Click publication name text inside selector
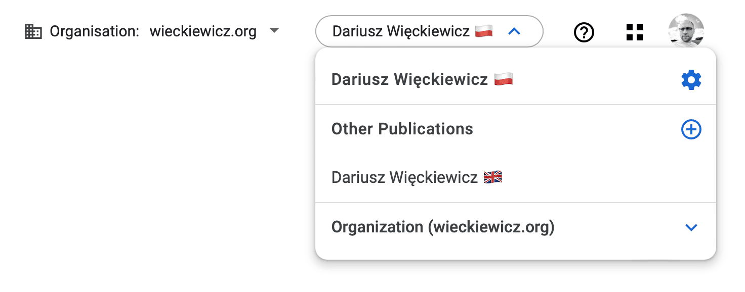745x292 pixels. [401, 32]
